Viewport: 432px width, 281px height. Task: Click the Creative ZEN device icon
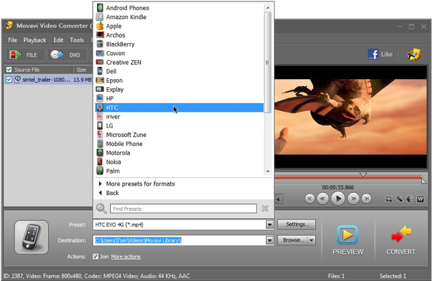(100, 62)
